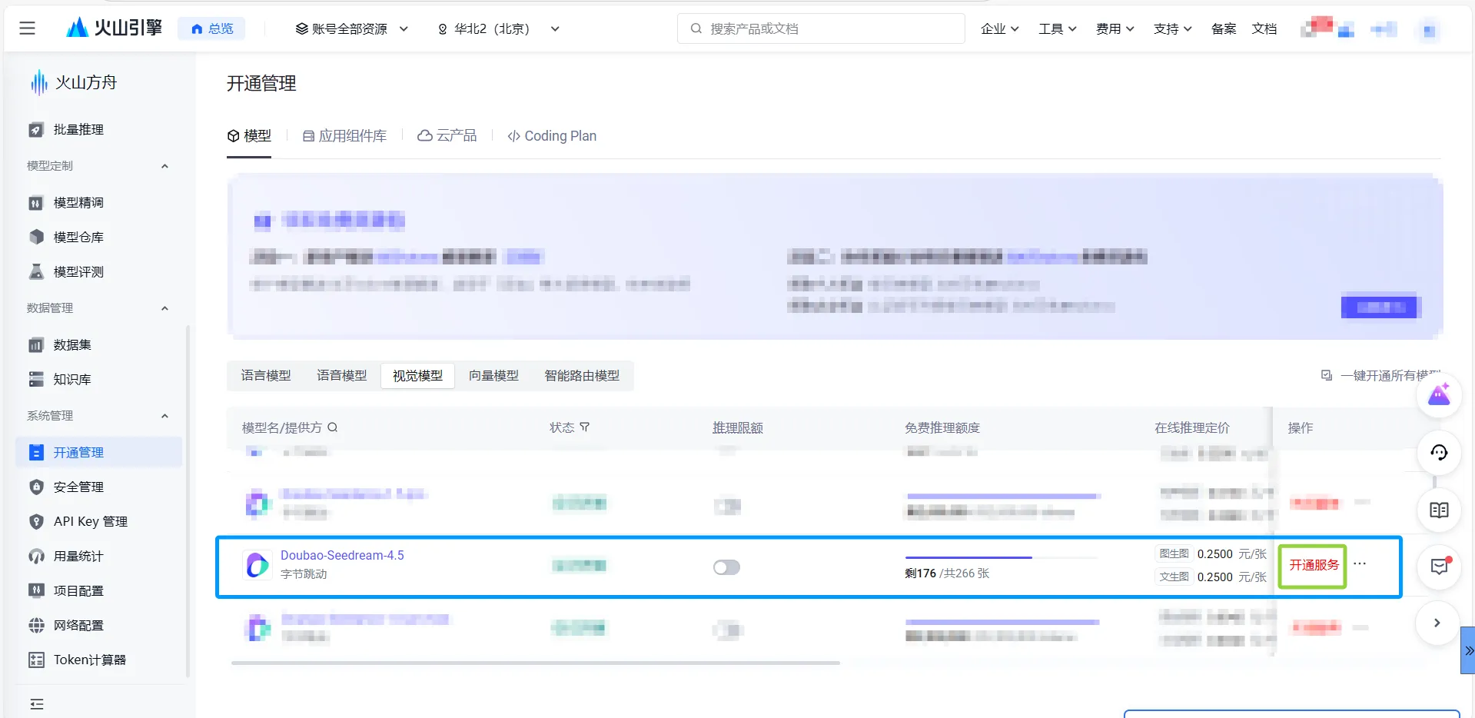Open the Doubao-Seedream-4.5 model link
1475x718 pixels.
click(x=341, y=555)
